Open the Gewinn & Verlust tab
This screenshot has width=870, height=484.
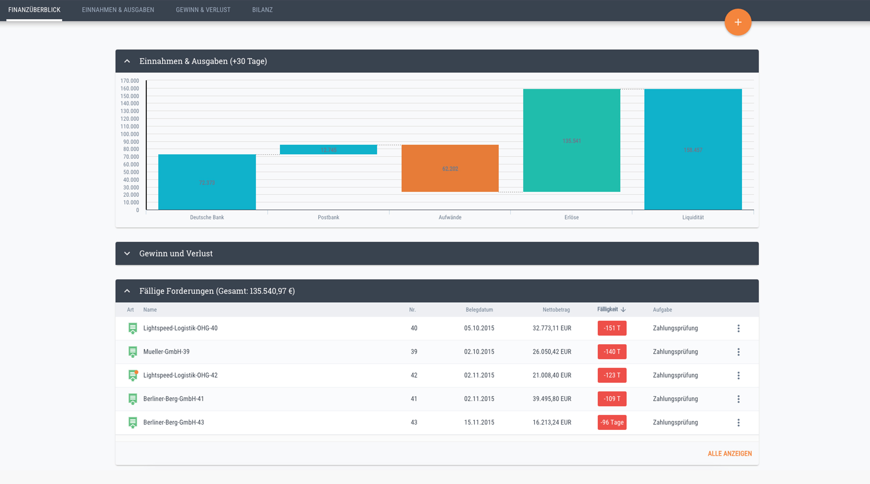pos(203,10)
